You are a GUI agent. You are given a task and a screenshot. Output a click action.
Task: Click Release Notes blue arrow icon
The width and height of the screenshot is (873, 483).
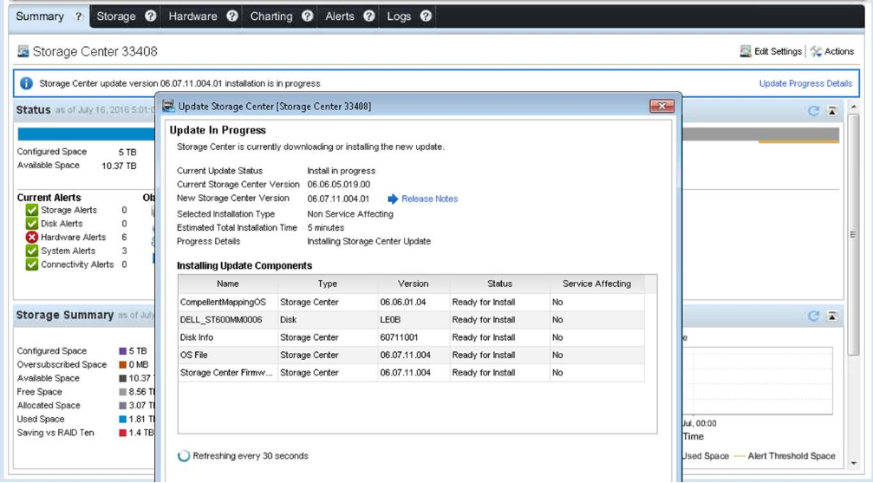tap(393, 199)
